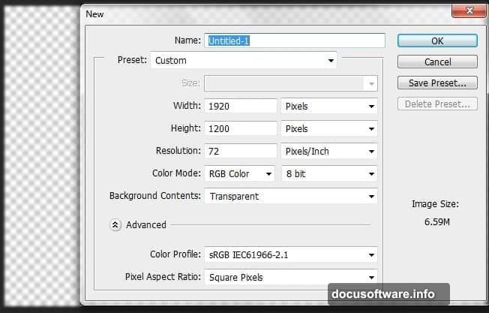Click Save Preset button
489x313 pixels.
[437, 83]
